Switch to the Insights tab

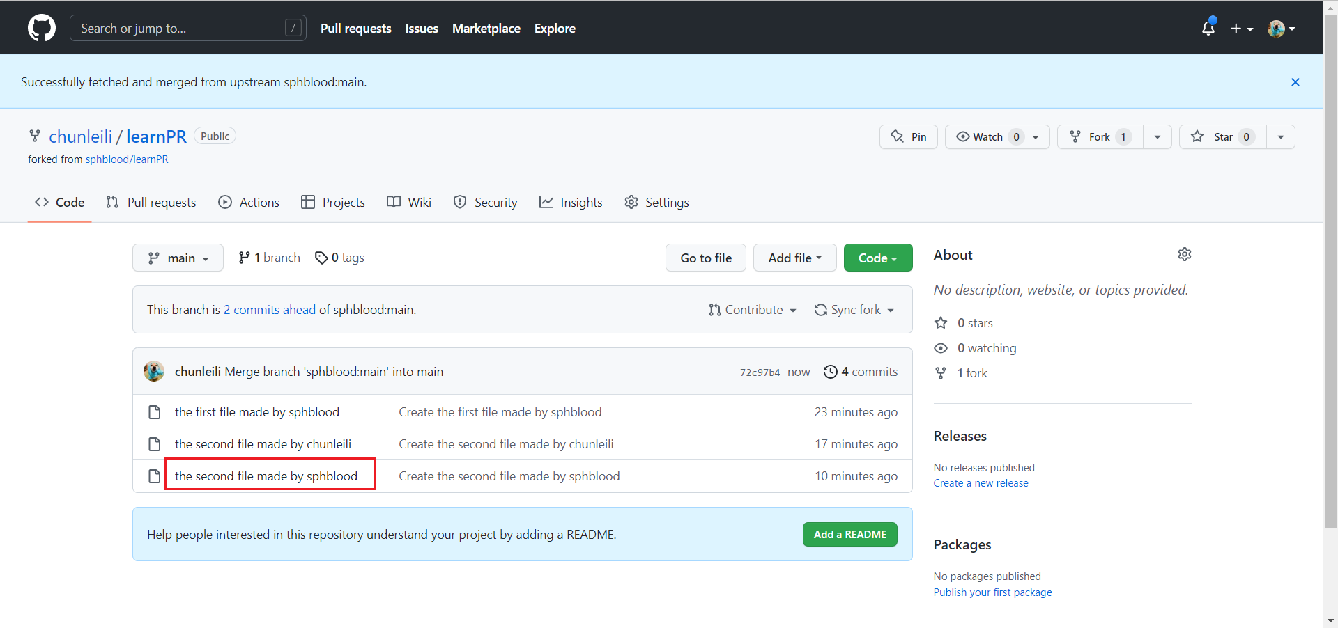571,203
